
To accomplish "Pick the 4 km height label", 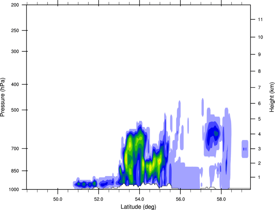I will 259,134.
